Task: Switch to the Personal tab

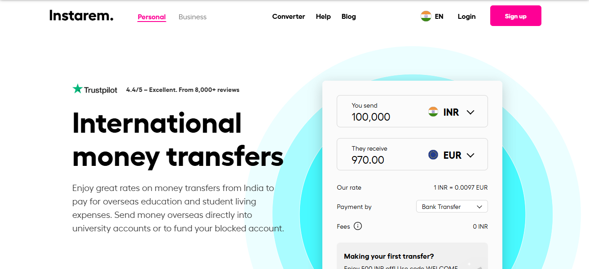Action: (152, 17)
